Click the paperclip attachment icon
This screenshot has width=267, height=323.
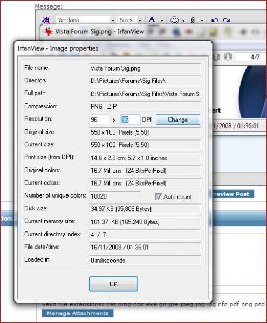[x=193, y=20]
